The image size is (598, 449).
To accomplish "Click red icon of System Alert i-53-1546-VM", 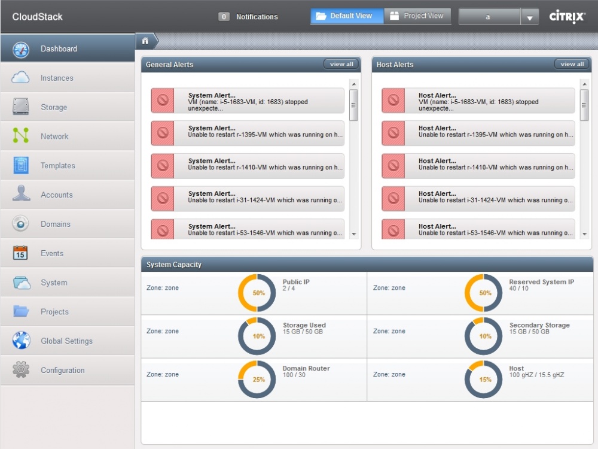I will (163, 229).
